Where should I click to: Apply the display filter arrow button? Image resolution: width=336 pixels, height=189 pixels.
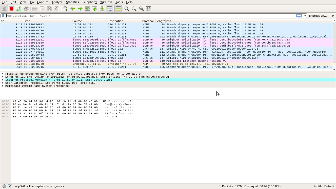(x=299, y=16)
